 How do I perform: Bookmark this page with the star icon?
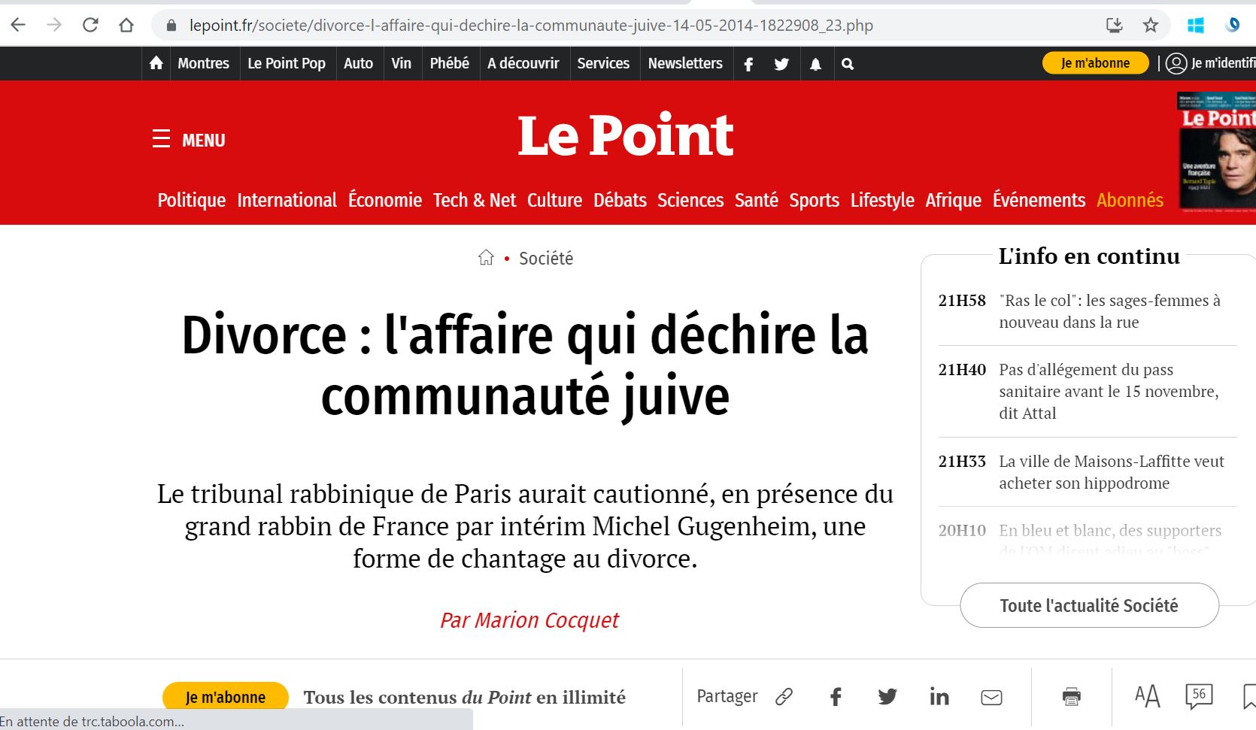[x=1151, y=26]
